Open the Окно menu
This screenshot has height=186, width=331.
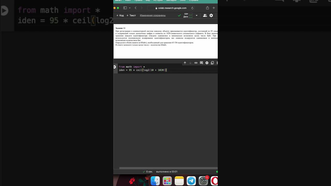pos(183,1)
